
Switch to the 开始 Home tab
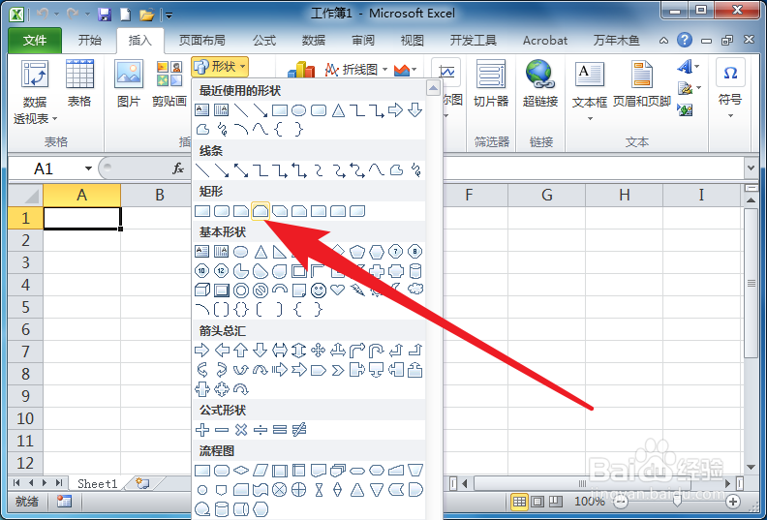[89, 40]
